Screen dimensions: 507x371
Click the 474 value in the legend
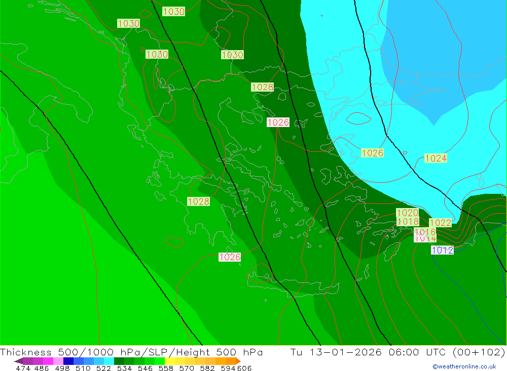(x=23, y=368)
